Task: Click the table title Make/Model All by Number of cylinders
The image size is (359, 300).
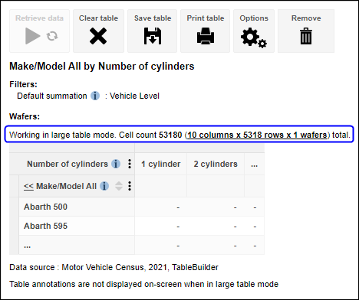Action: pyautogui.click(x=102, y=66)
